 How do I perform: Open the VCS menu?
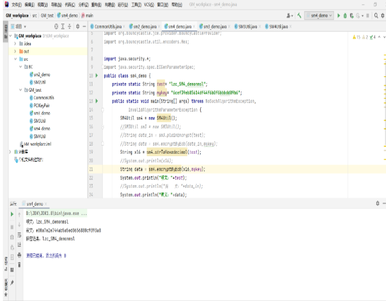coord(149,5)
